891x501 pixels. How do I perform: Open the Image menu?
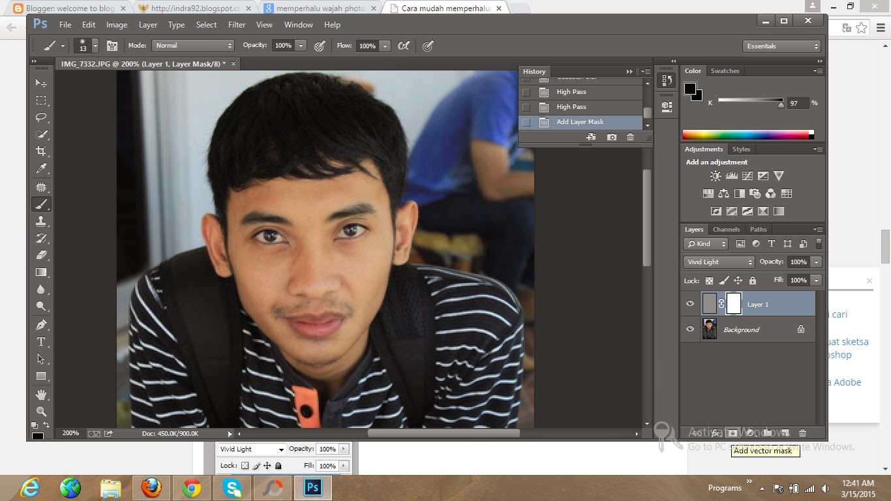pyautogui.click(x=117, y=25)
